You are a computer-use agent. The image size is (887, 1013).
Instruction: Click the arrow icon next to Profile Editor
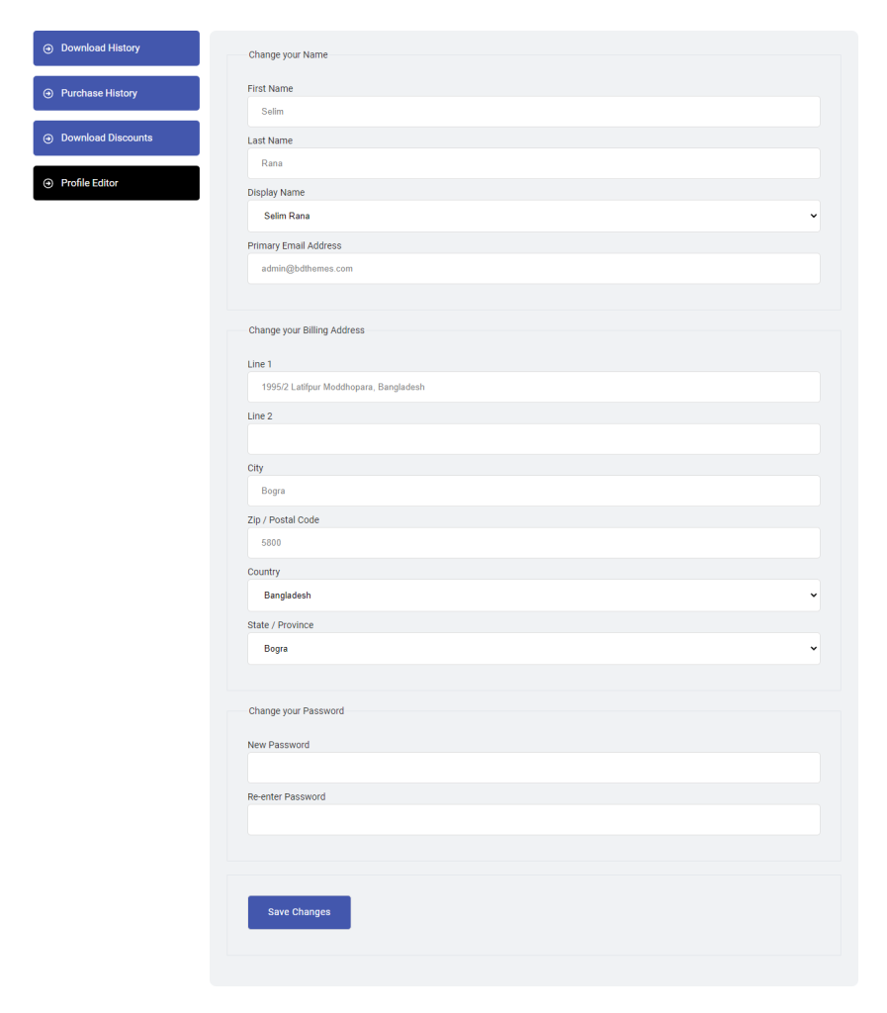[x=46, y=183]
